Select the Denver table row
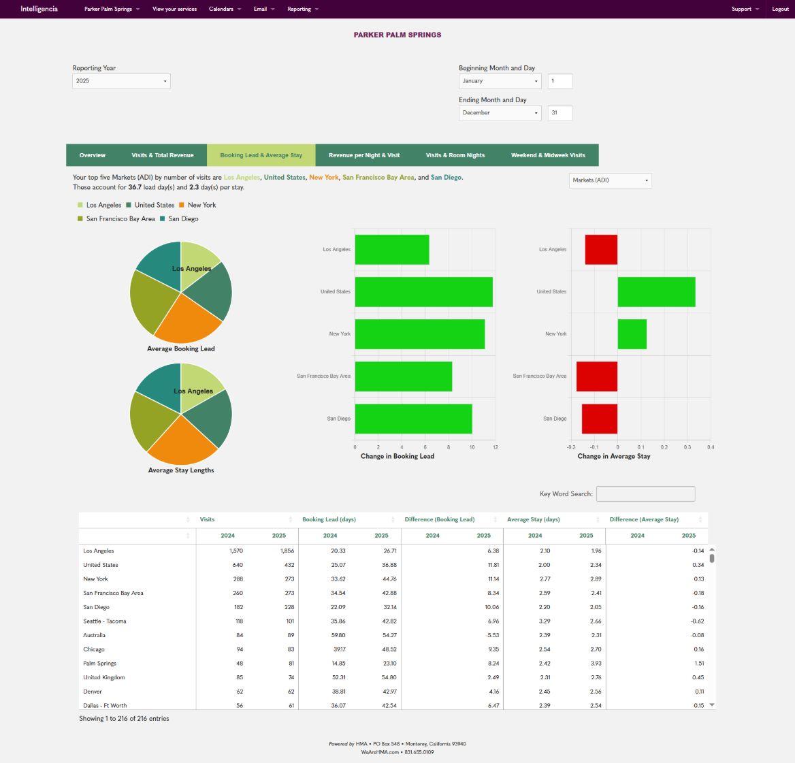 [393, 692]
